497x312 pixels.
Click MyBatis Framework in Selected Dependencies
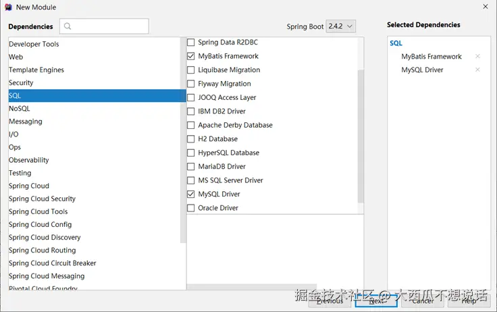(x=431, y=57)
